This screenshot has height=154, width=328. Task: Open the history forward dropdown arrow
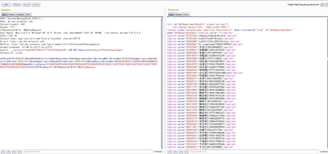pos(38,4)
